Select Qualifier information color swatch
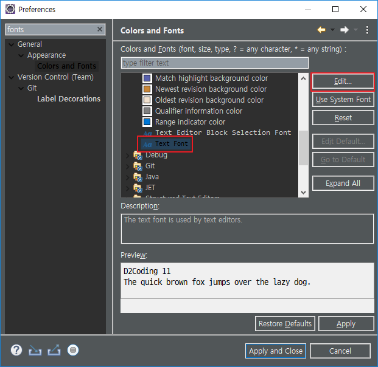The image size is (378, 367). tap(147, 111)
